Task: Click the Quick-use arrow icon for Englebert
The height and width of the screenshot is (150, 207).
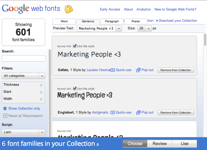Action: (112, 112)
